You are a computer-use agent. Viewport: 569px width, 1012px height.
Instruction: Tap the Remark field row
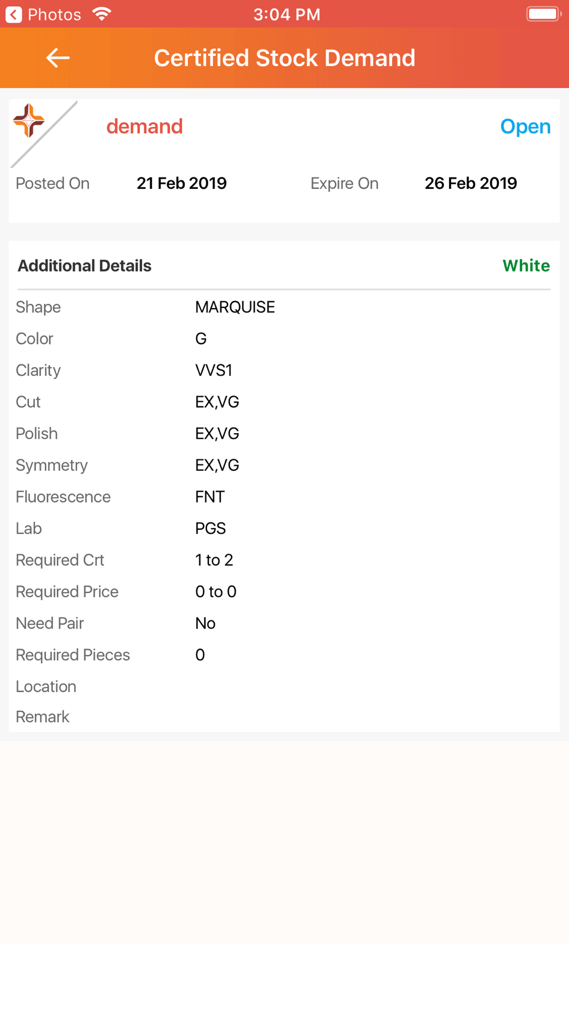[284, 717]
